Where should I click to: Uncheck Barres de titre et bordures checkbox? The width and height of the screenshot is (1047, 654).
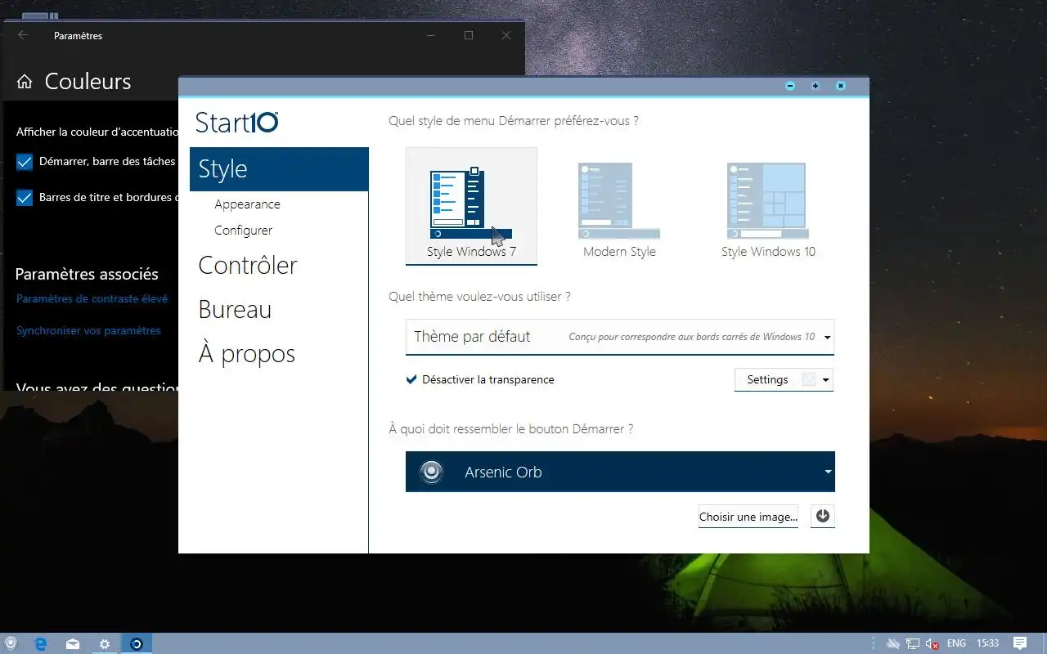25,198
